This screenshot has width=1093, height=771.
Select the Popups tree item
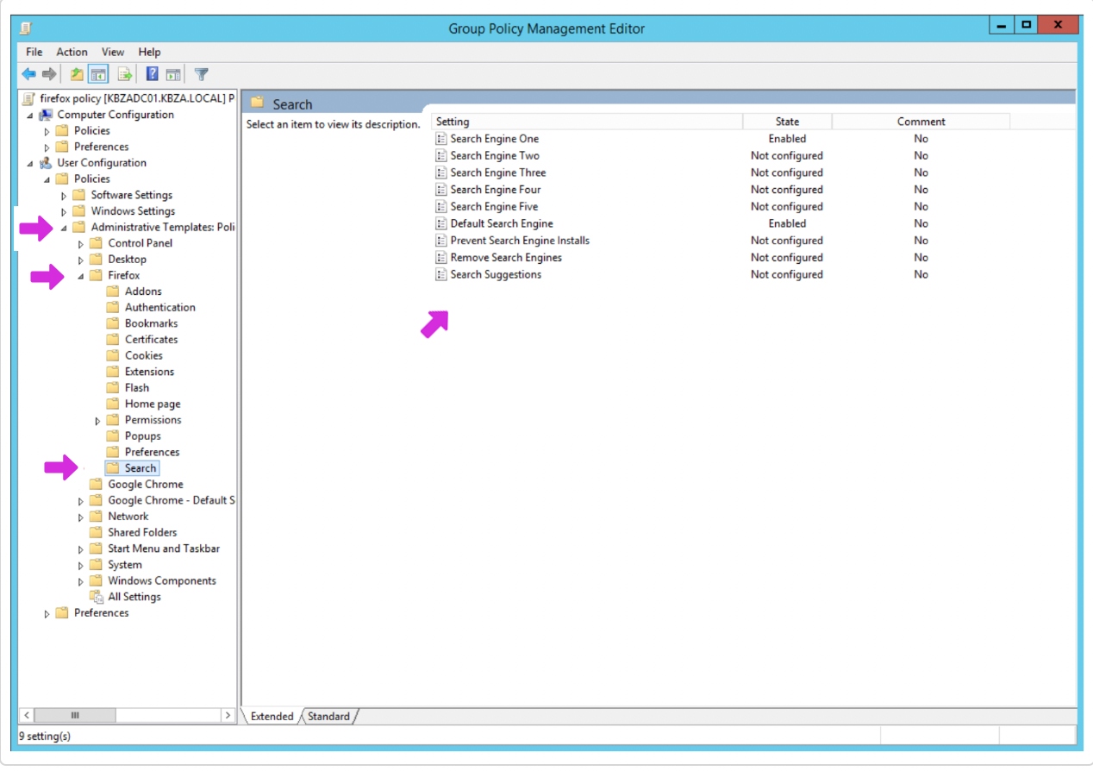(143, 436)
